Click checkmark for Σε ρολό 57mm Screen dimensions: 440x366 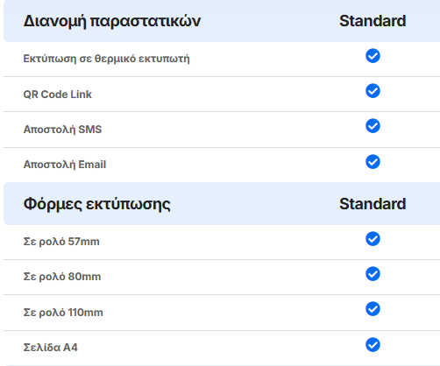click(373, 239)
